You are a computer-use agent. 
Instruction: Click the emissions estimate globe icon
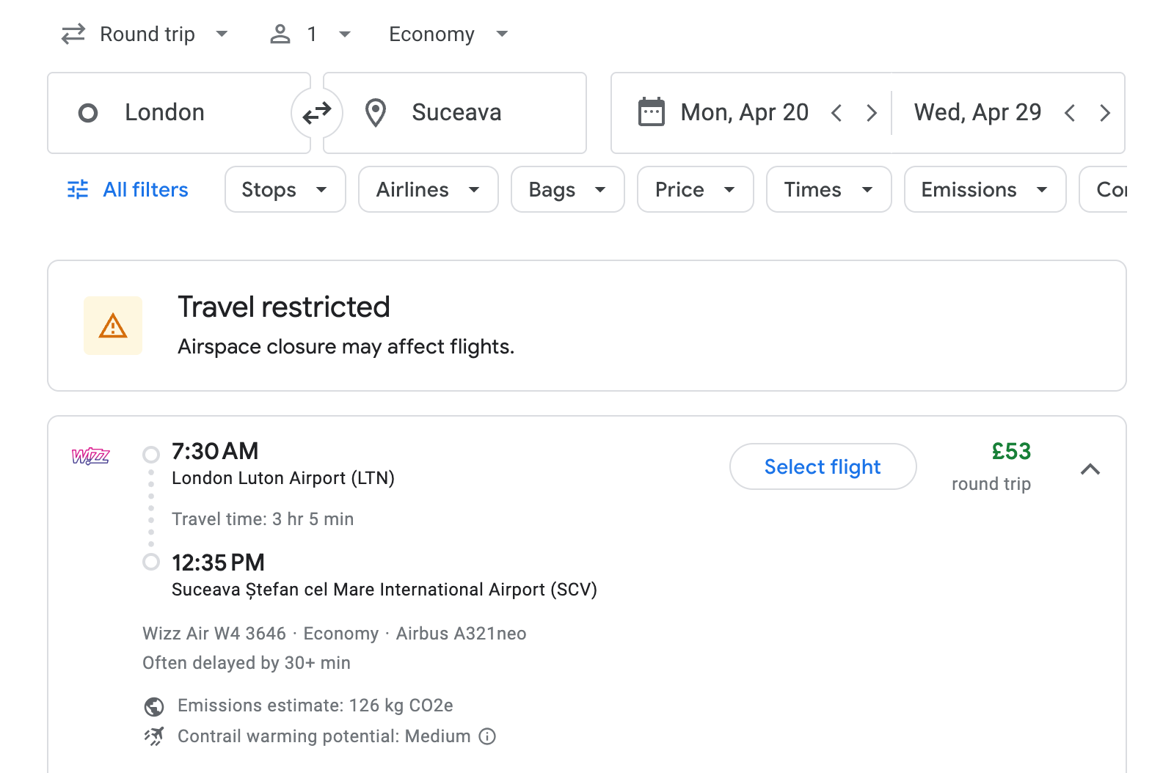(x=153, y=706)
